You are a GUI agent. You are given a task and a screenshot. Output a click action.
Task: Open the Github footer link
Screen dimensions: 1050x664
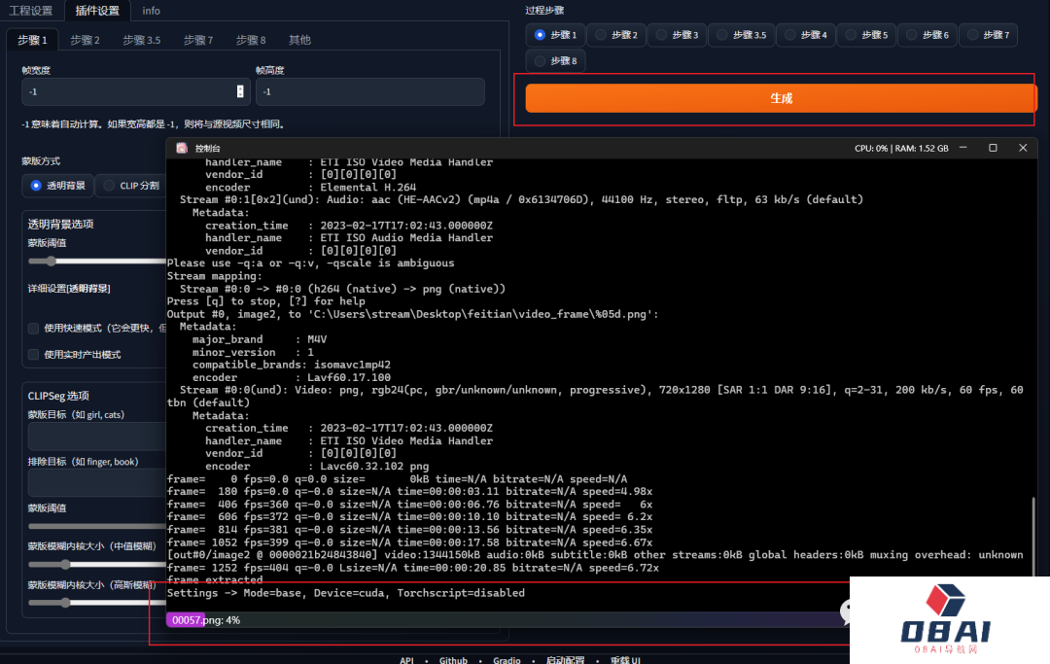coord(452,659)
